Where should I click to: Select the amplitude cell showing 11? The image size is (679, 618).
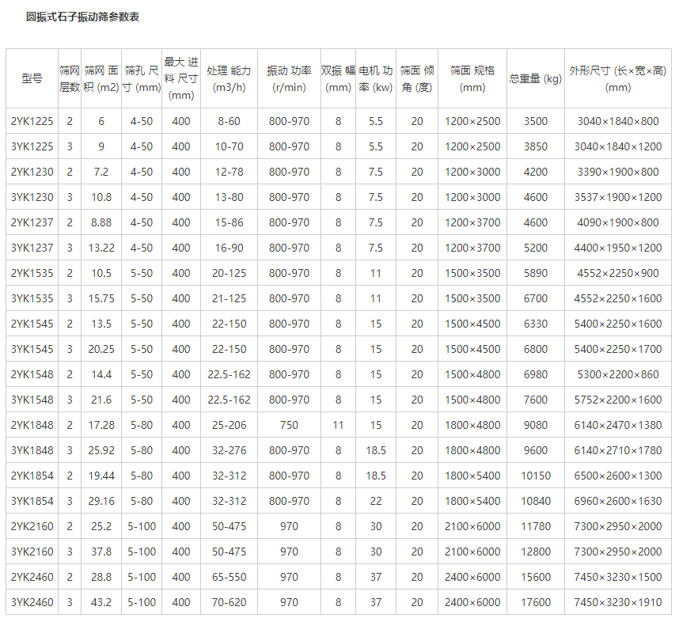point(338,425)
